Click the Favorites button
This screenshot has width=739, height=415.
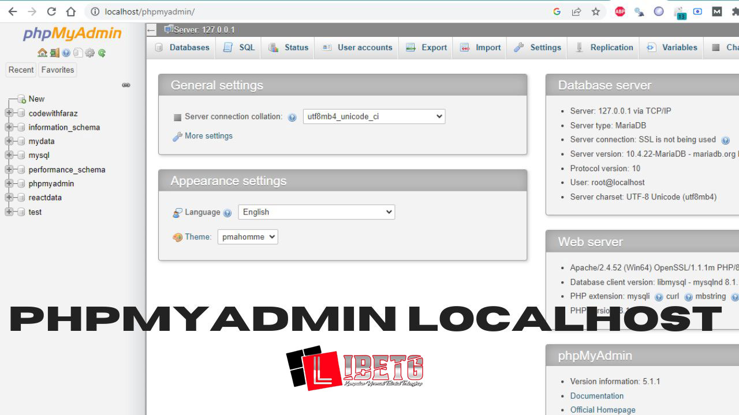click(58, 70)
